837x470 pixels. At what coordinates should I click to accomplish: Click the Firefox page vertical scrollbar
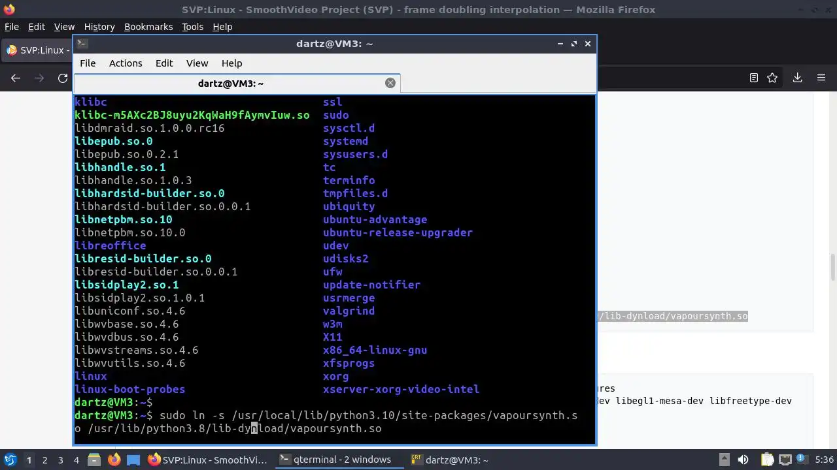pos(832,268)
